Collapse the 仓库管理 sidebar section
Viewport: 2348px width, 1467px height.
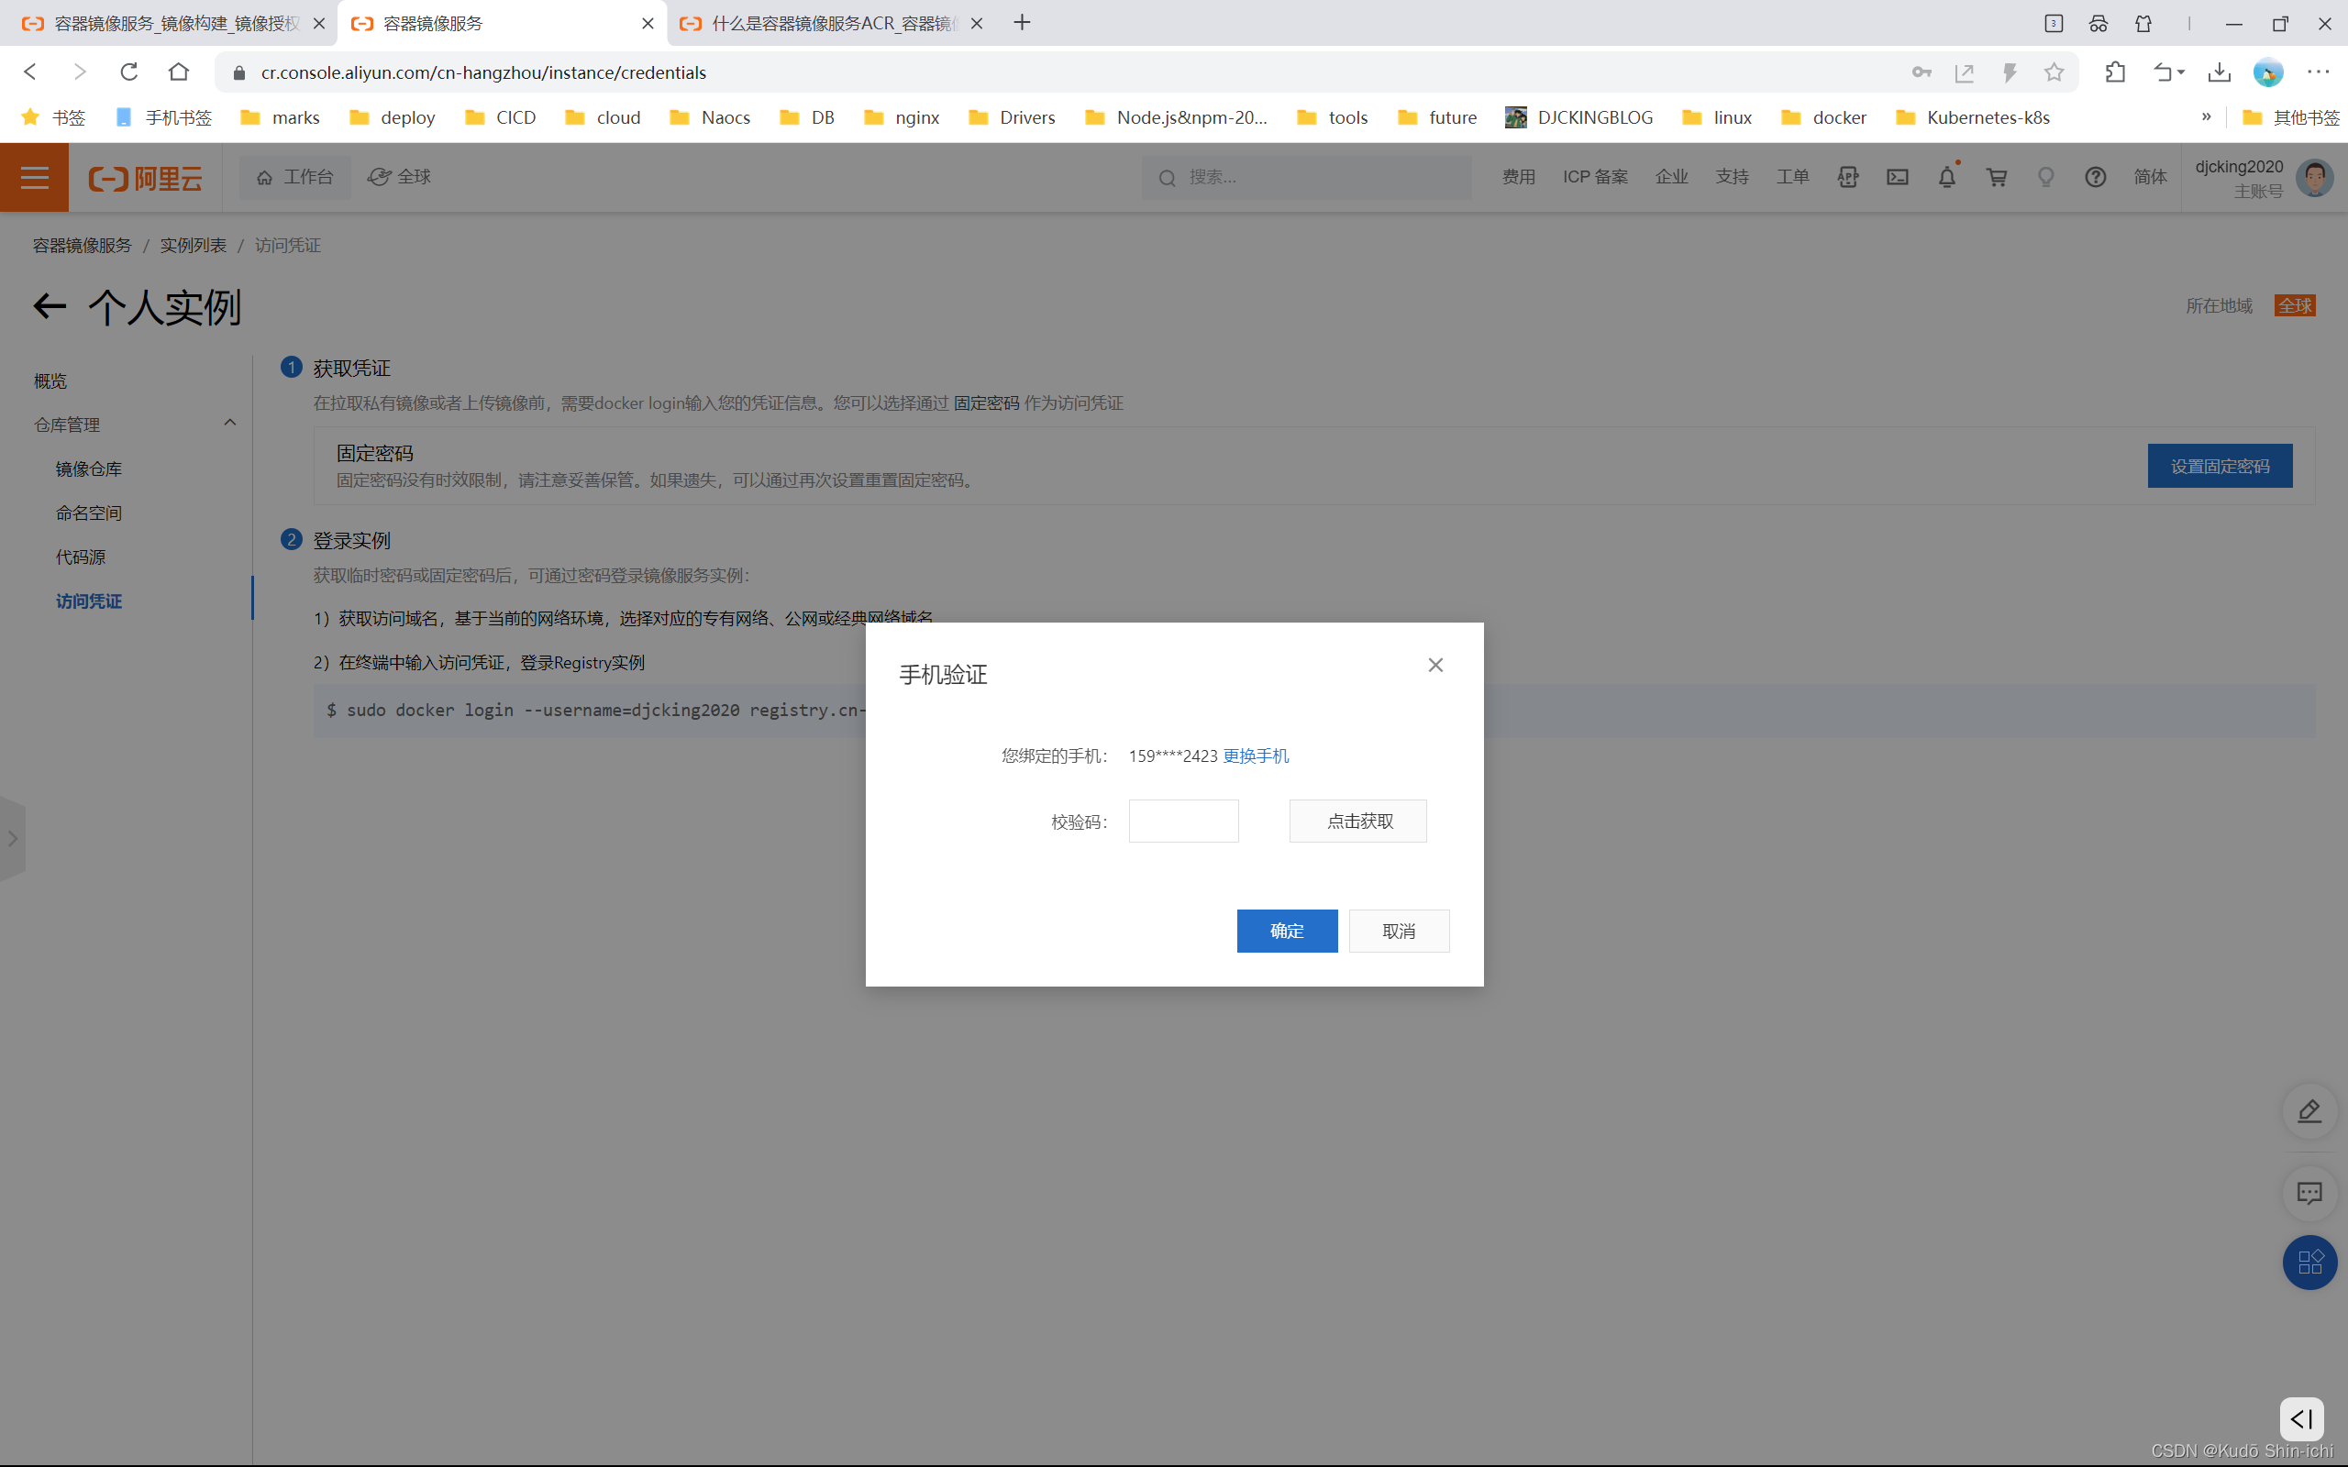pyautogui.click(x=230, y=423)
